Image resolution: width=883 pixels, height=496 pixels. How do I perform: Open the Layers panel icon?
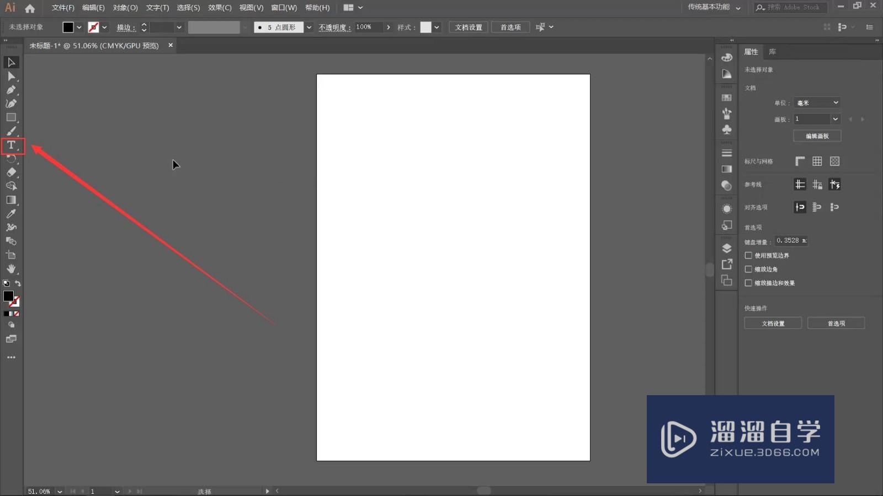(727, 248)
